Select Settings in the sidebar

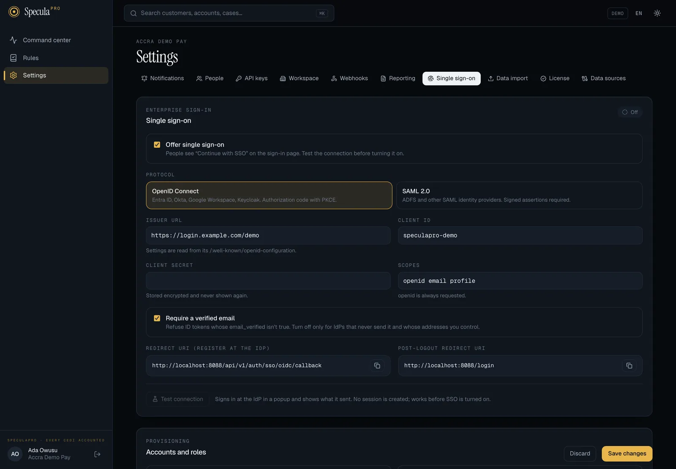click(56, 75)
